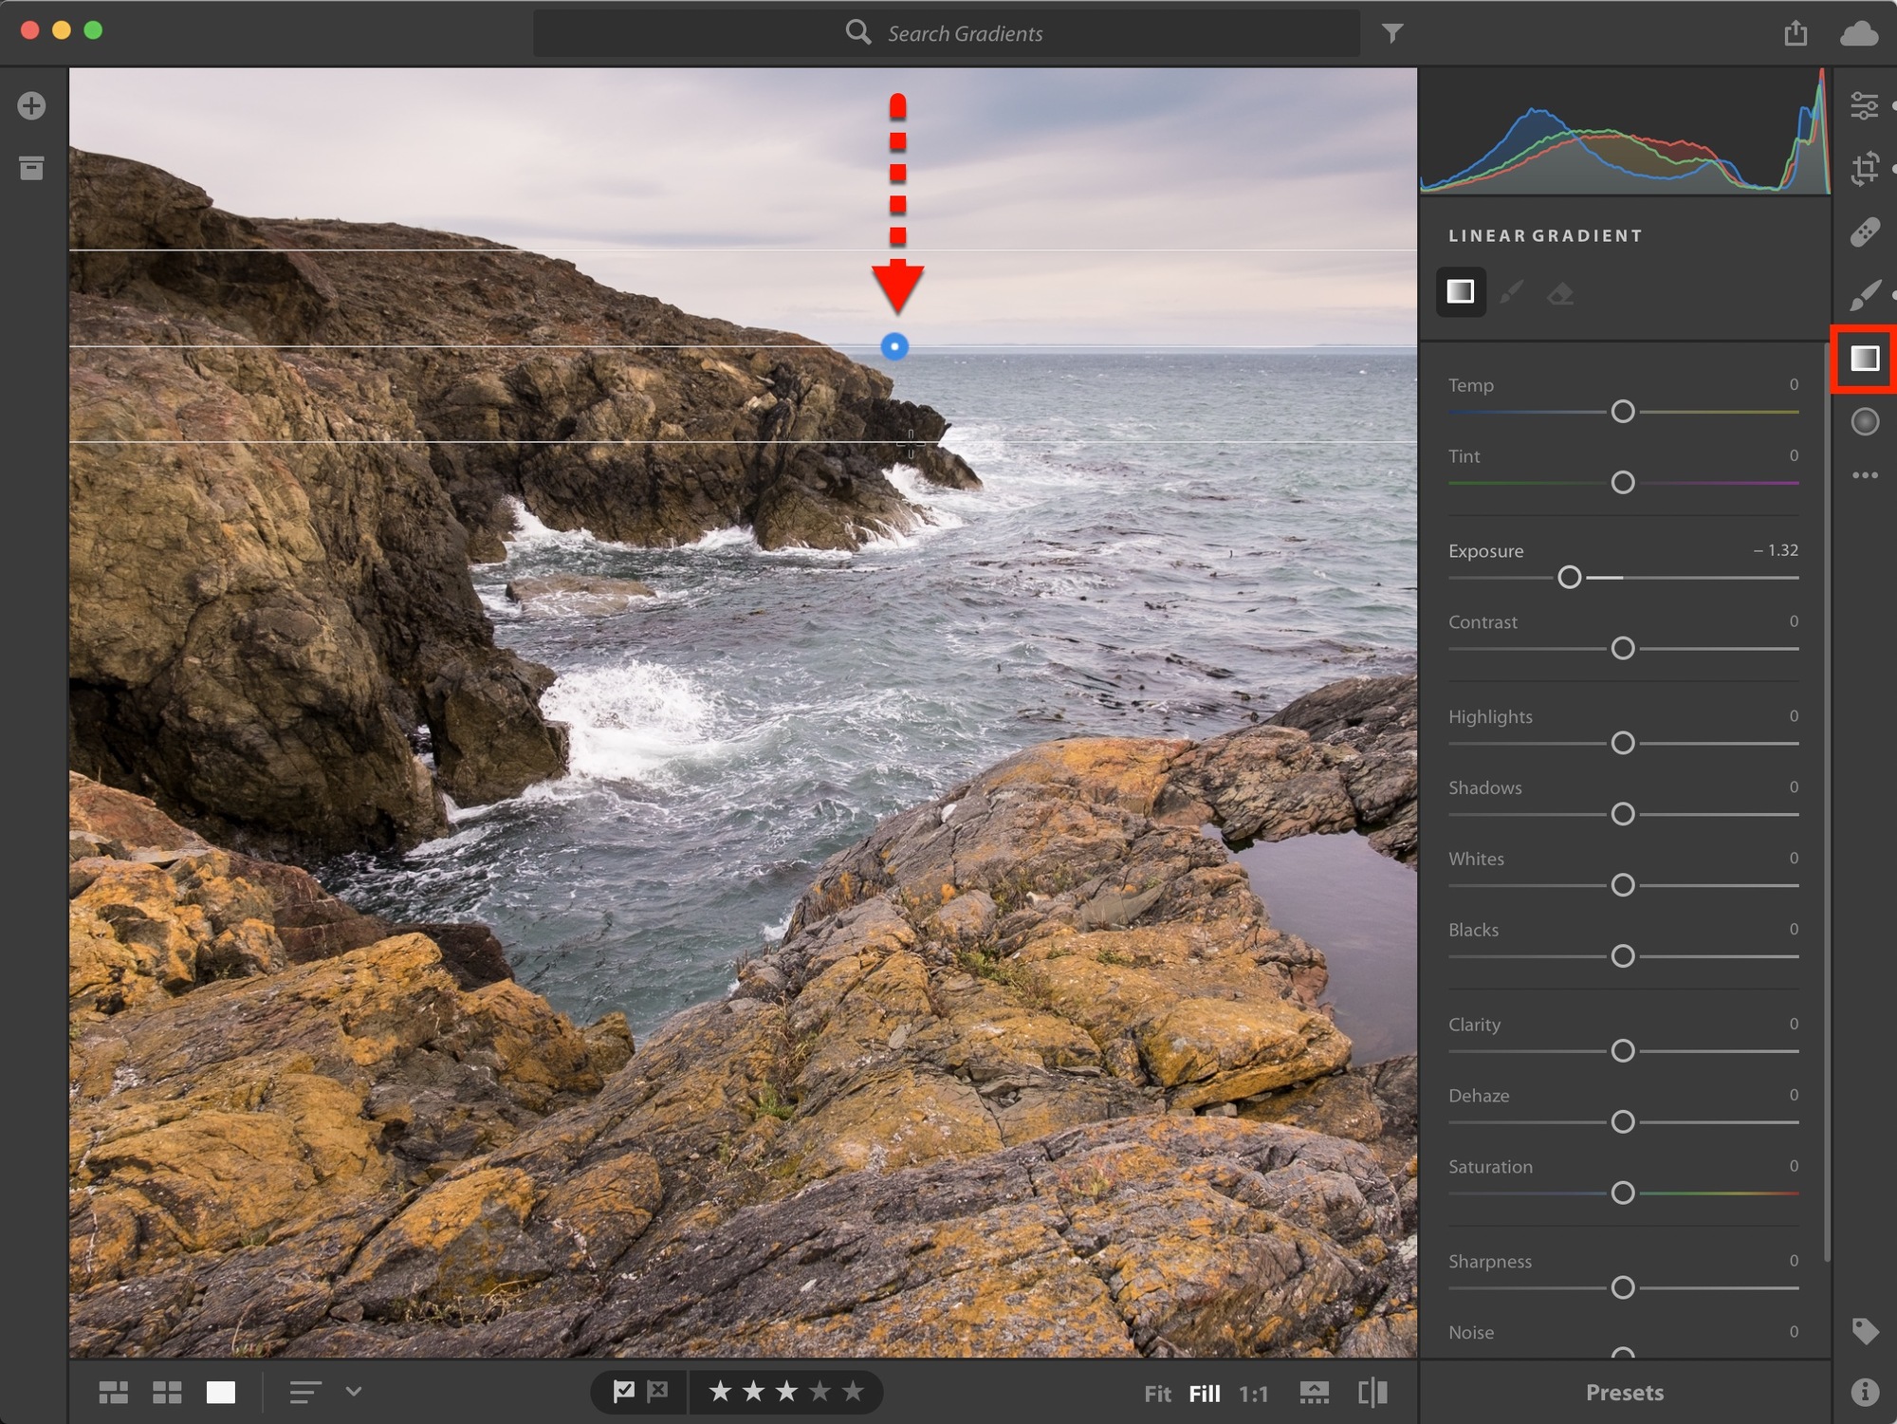Flag photo as picked

pos(623,1392)
